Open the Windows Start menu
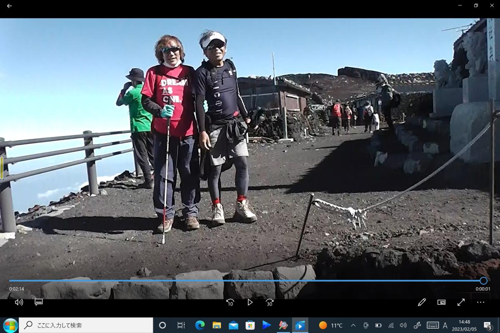 [x=10, y=325]
